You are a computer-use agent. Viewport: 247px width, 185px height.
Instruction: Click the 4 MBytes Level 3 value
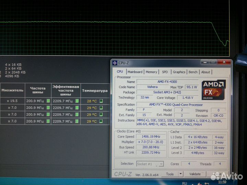click(198, 153)
